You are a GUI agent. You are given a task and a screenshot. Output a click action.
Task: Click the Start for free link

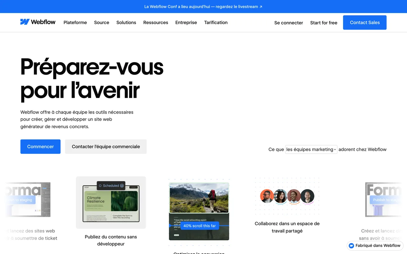(x=324, y=23)
